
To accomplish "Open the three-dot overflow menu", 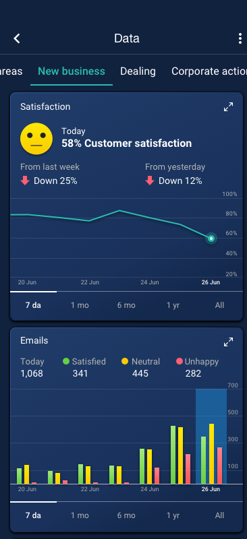I will click(240, 38).
